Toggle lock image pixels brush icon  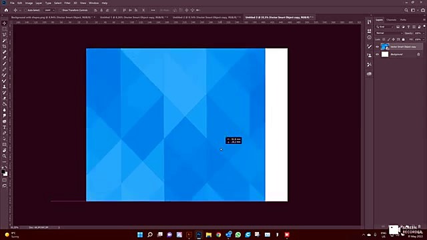(x=388, y=39)
